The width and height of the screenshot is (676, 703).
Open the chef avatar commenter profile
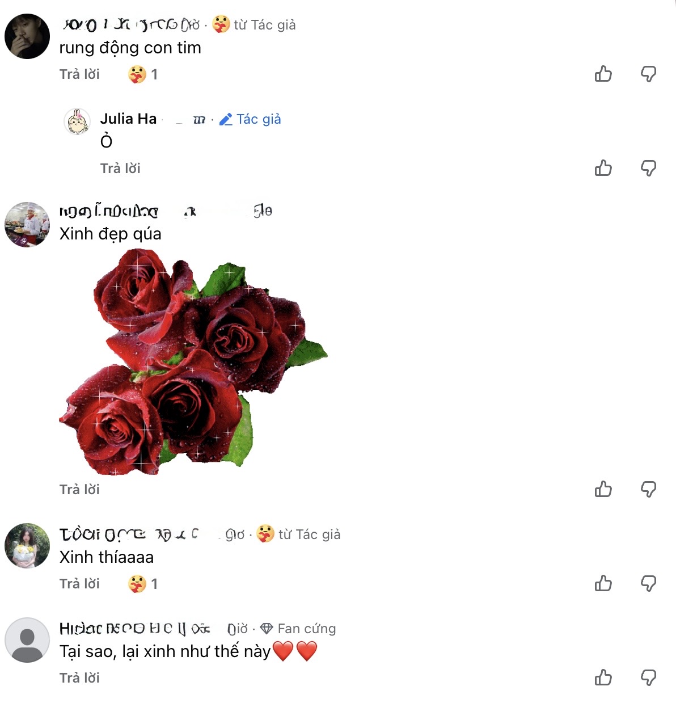point(27,225)
